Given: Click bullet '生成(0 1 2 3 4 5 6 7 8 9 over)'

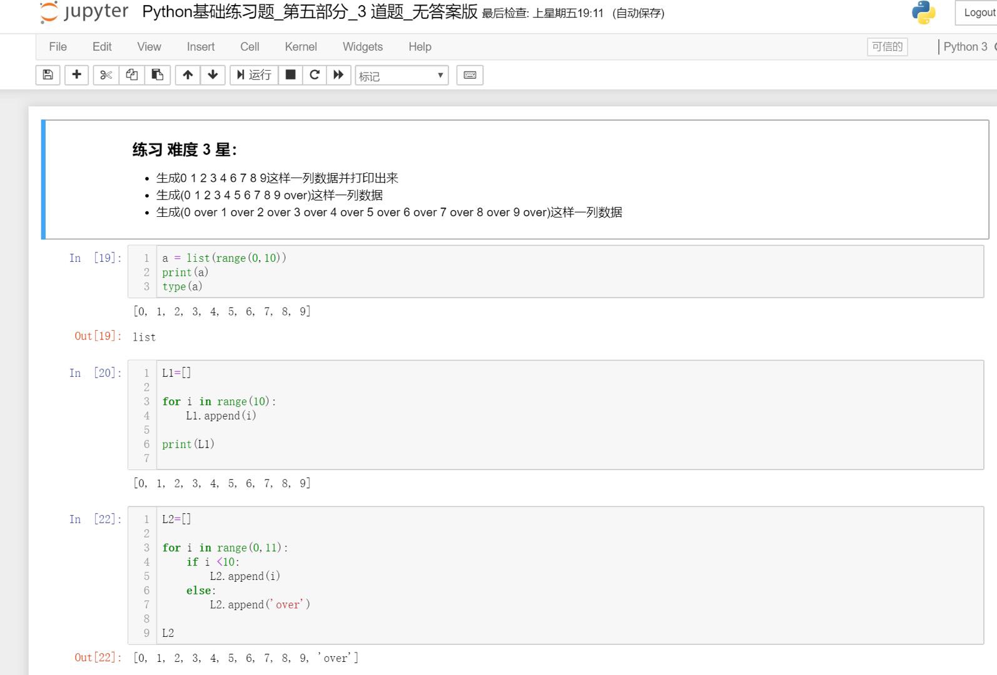Looking at the screenshot, I should coord(270,195).
